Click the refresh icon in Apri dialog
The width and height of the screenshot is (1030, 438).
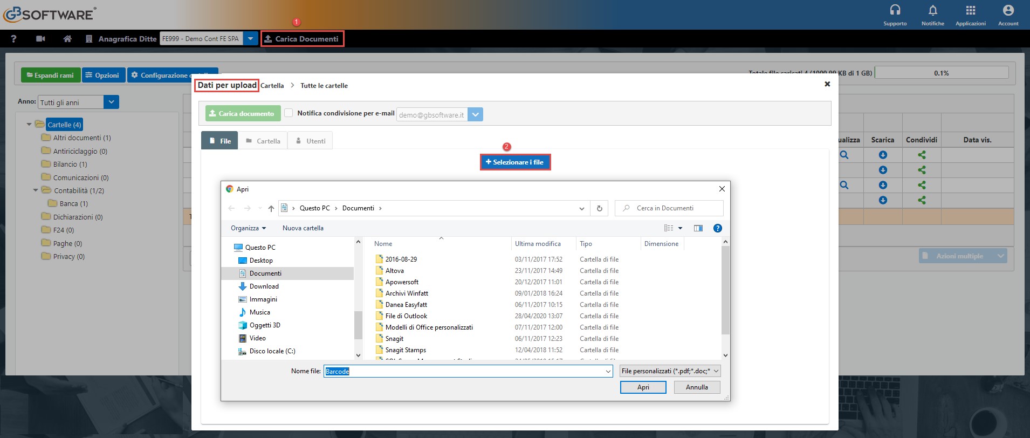pos(599,208)
